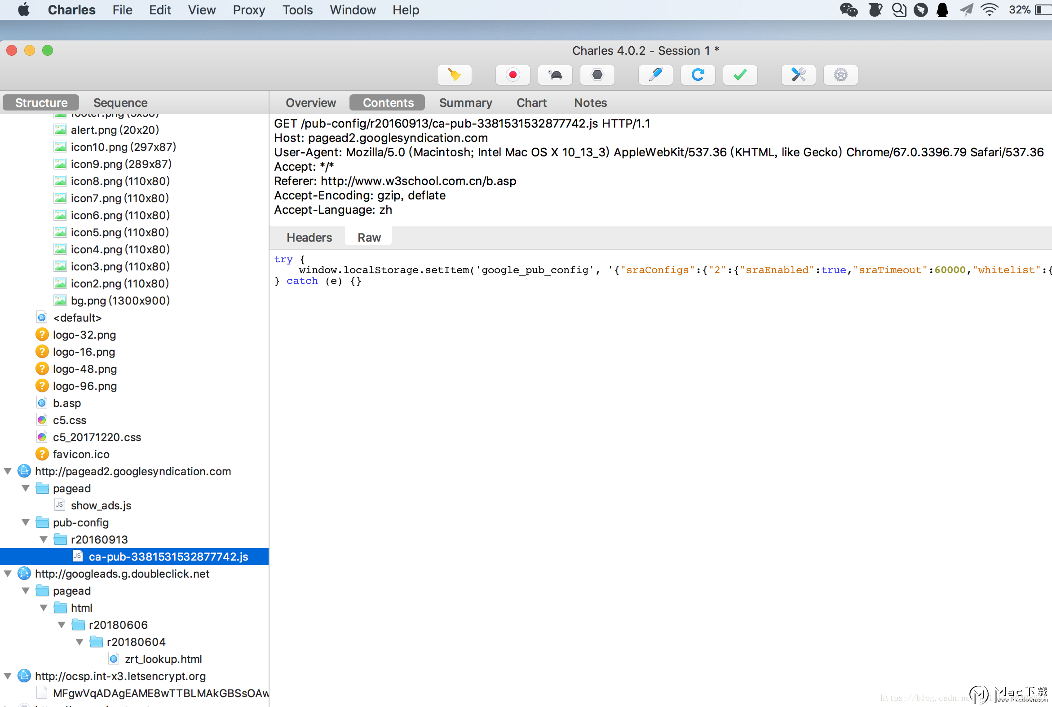
Task: Select icon5.png (110x80) image
Action: [x=120, y=232]
